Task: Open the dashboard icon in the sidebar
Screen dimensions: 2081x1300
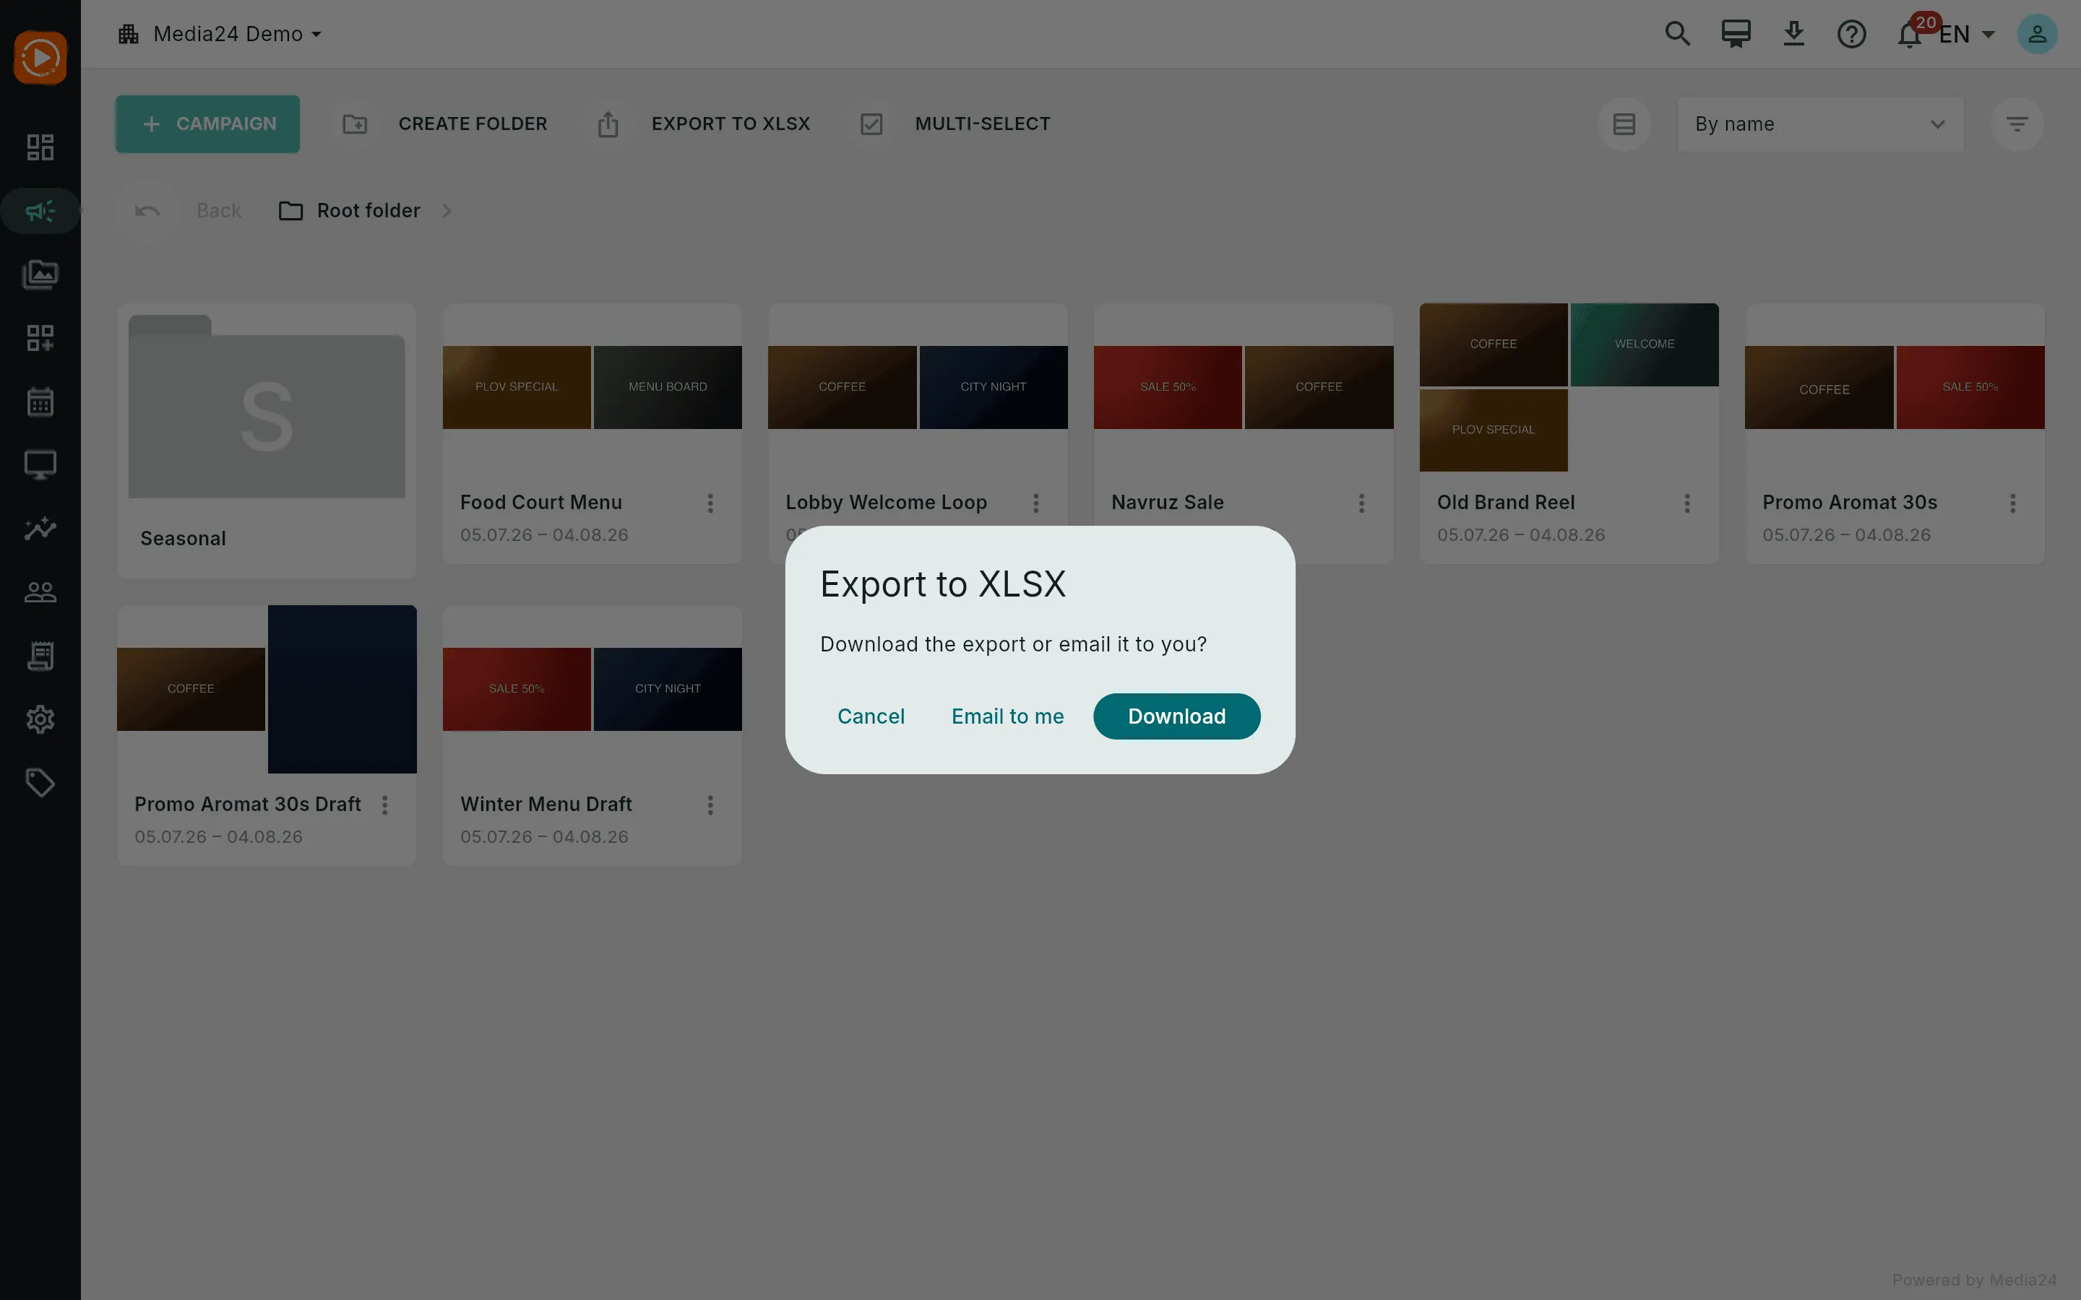Action: point(40,147)
